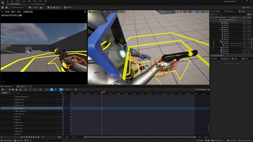Image resolution: width=253 pixels, height=142 pixels.
Task: Toggle surface snapping in right viewport
Action: (x=181, y=12)
